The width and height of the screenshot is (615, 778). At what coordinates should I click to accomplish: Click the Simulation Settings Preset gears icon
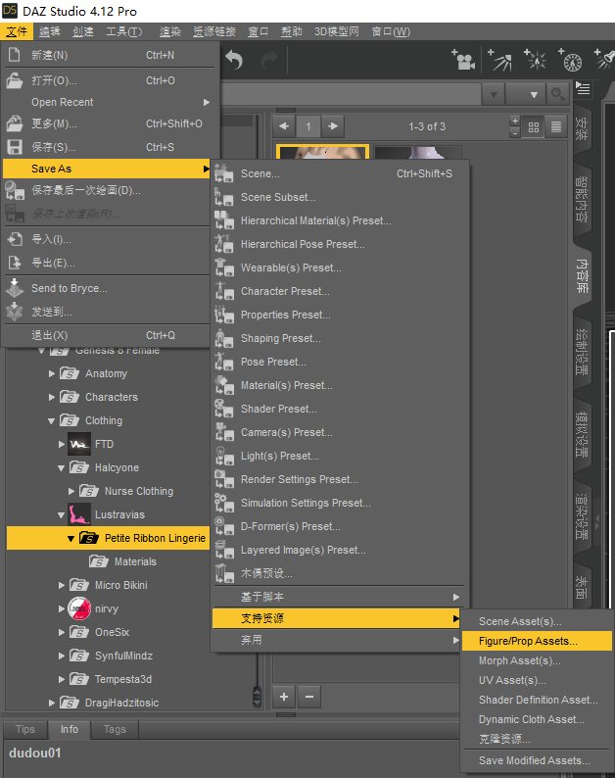[x=223, y=503]
